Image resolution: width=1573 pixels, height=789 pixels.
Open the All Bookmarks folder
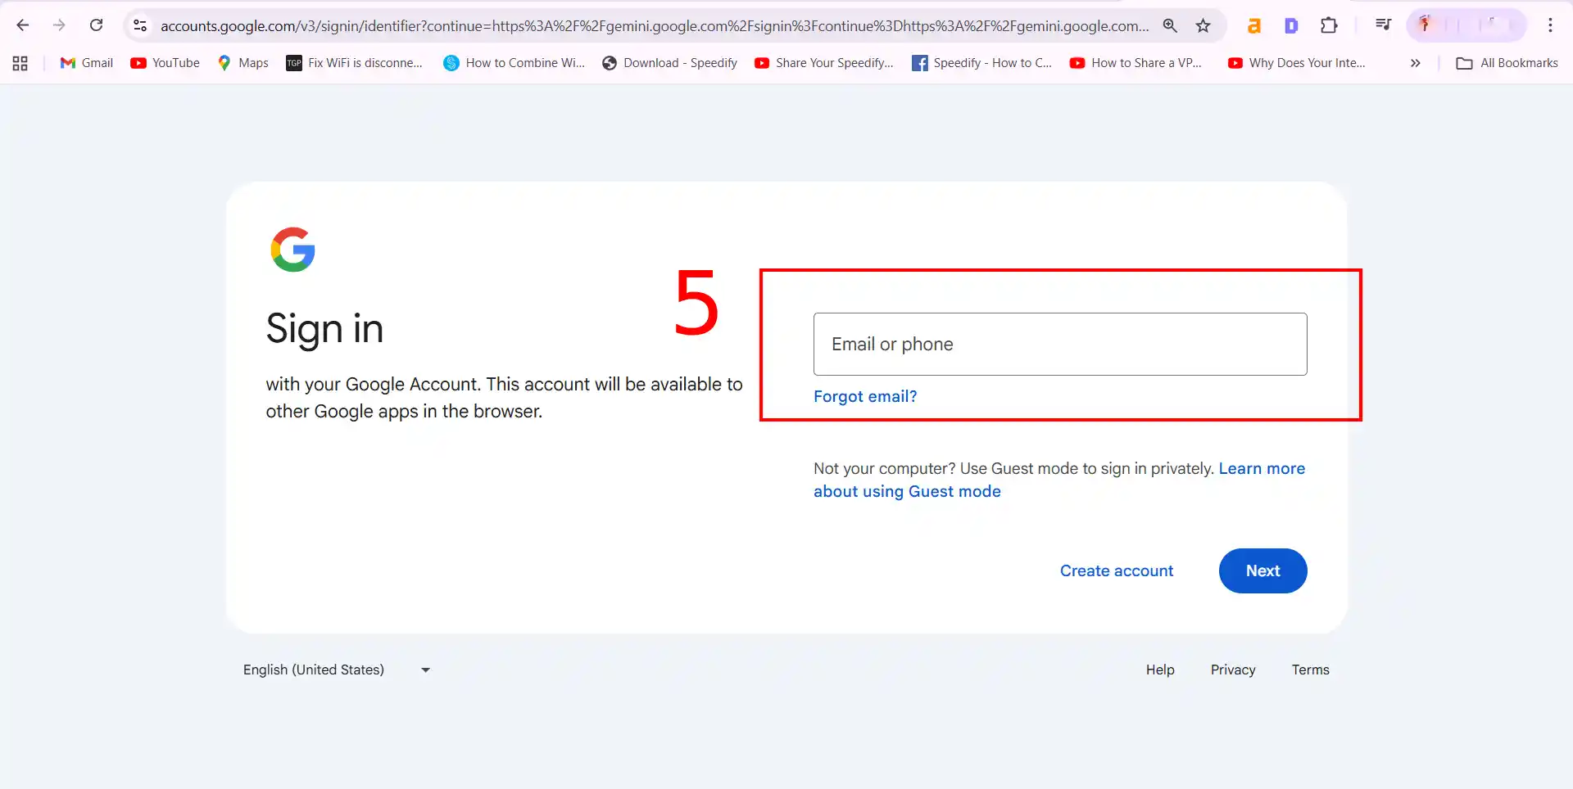coord(1507,63)
